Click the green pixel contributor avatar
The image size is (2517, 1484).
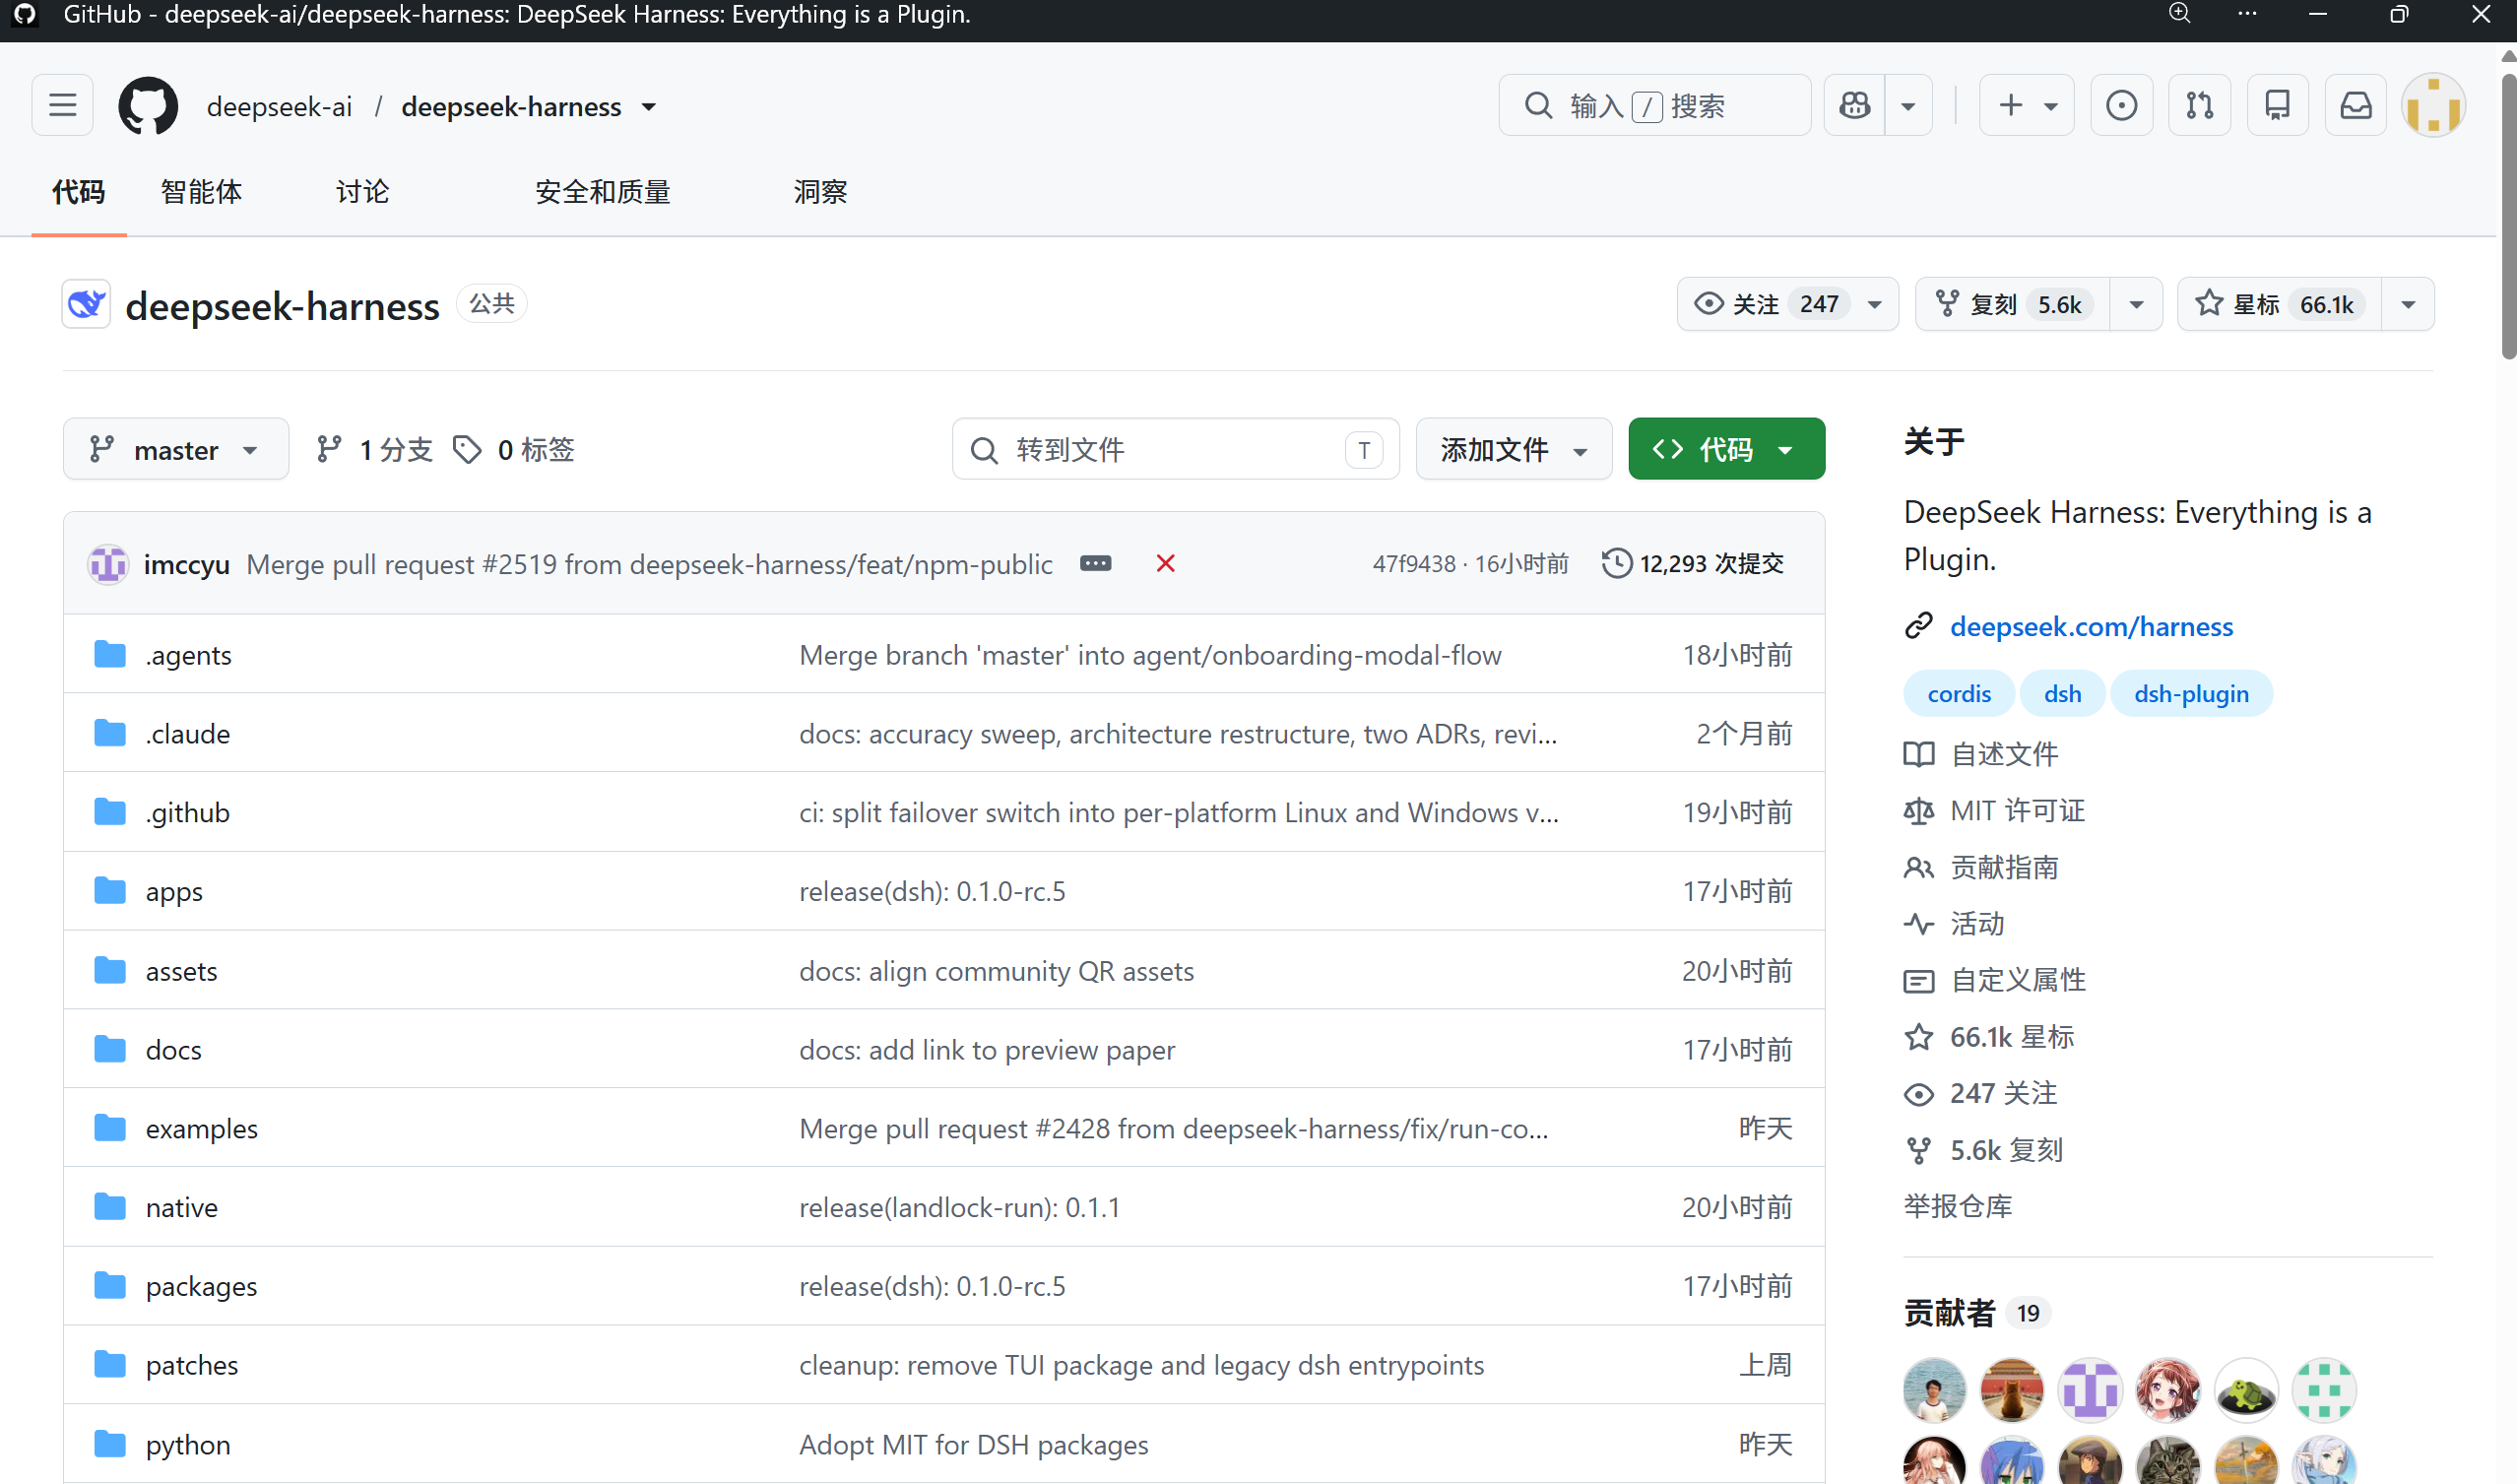2324,1390
